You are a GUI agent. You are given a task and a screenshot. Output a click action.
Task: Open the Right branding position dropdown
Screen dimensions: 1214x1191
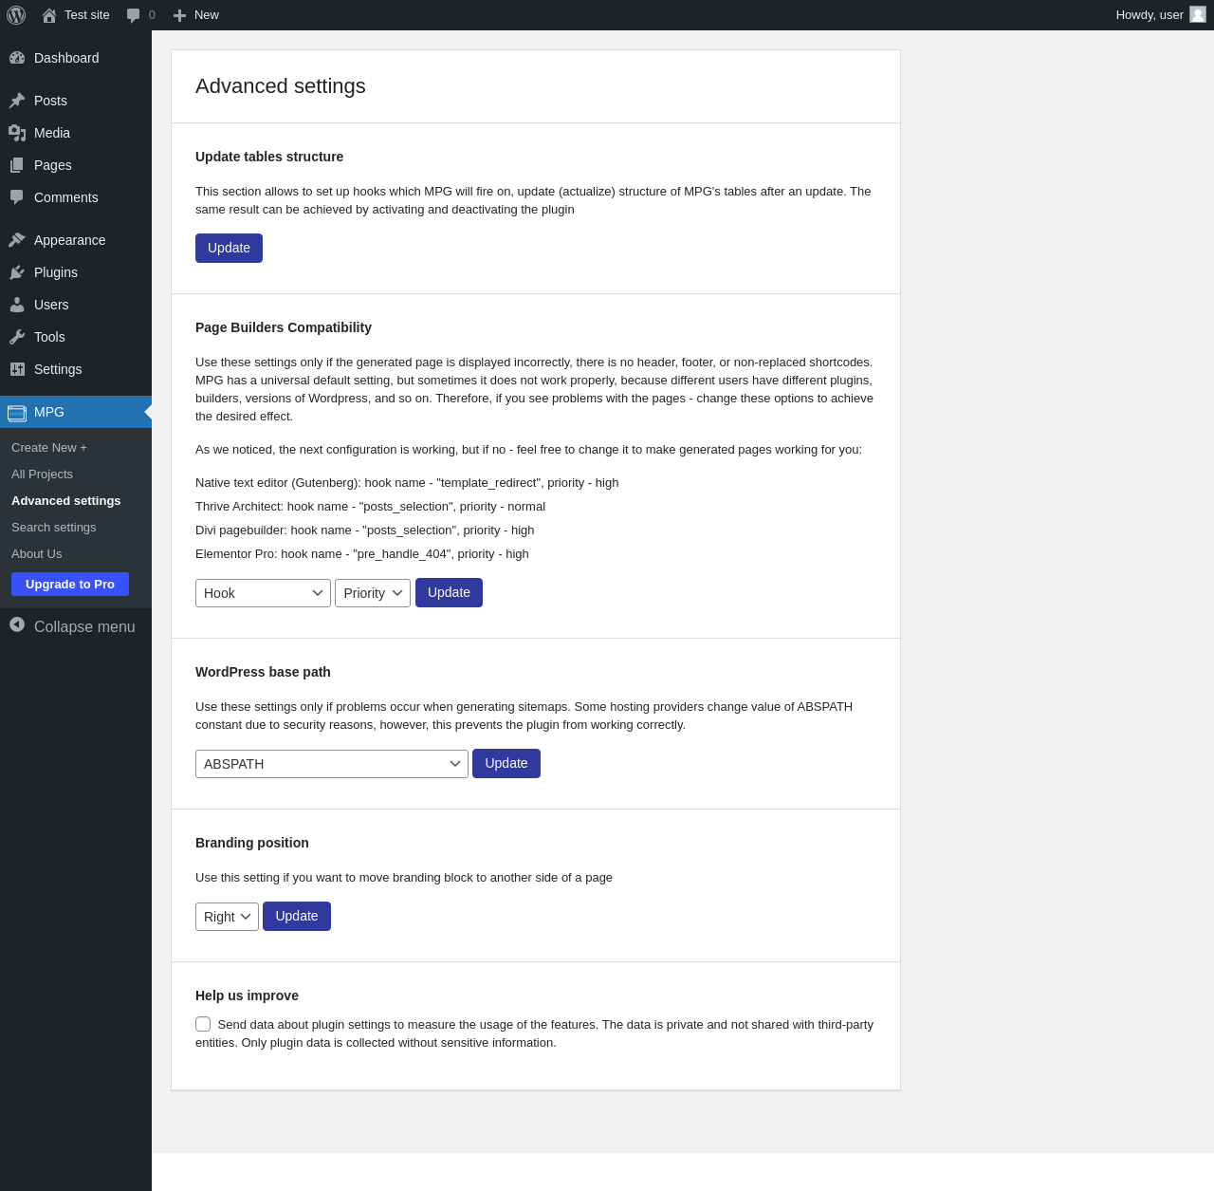[227, 917]
